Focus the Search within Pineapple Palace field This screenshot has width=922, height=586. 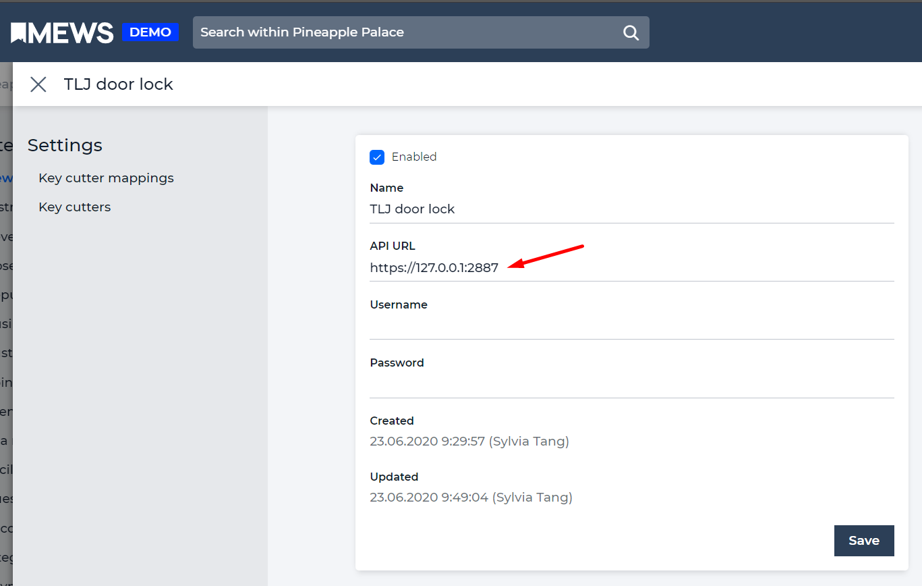click(x=421, y=32)
